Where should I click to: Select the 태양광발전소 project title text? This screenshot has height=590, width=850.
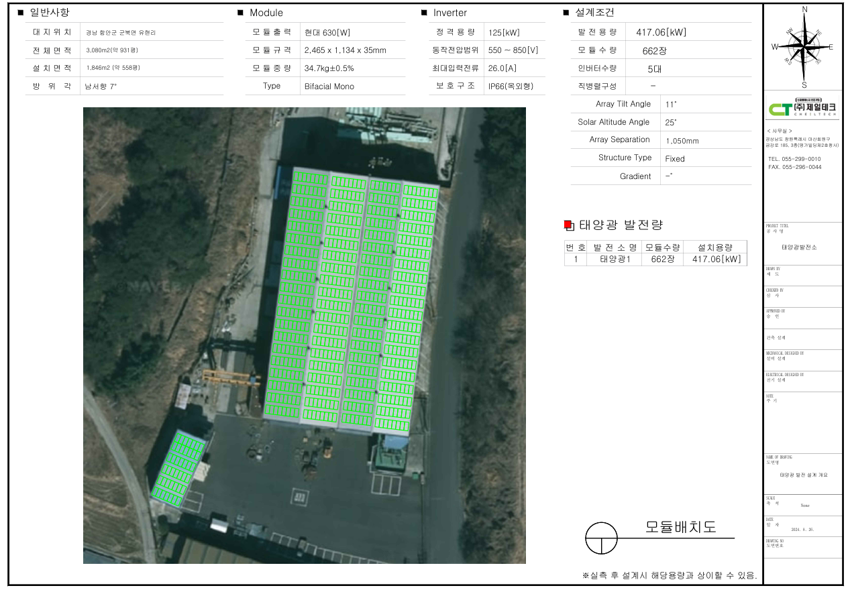coord(799,247)
